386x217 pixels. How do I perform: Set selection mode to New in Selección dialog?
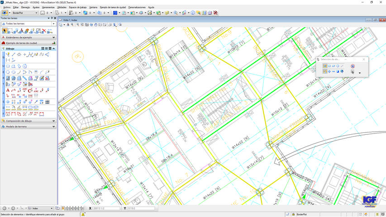(x=325, y=71)
